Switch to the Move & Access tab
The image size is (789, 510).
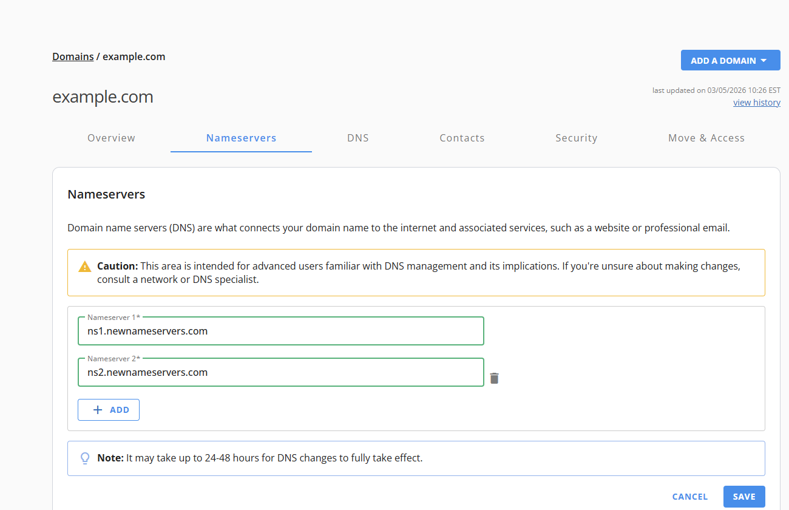click(x=706, y=138)
